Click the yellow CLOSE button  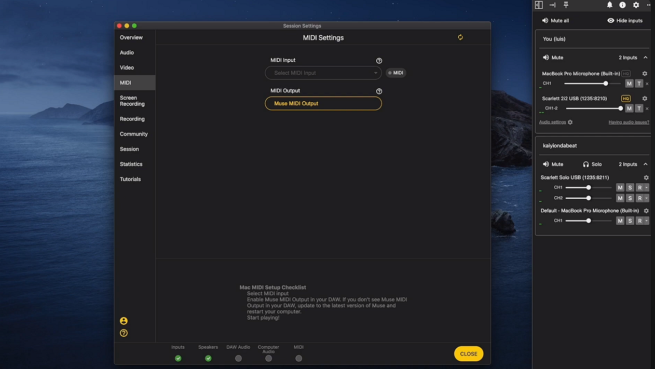469,354
